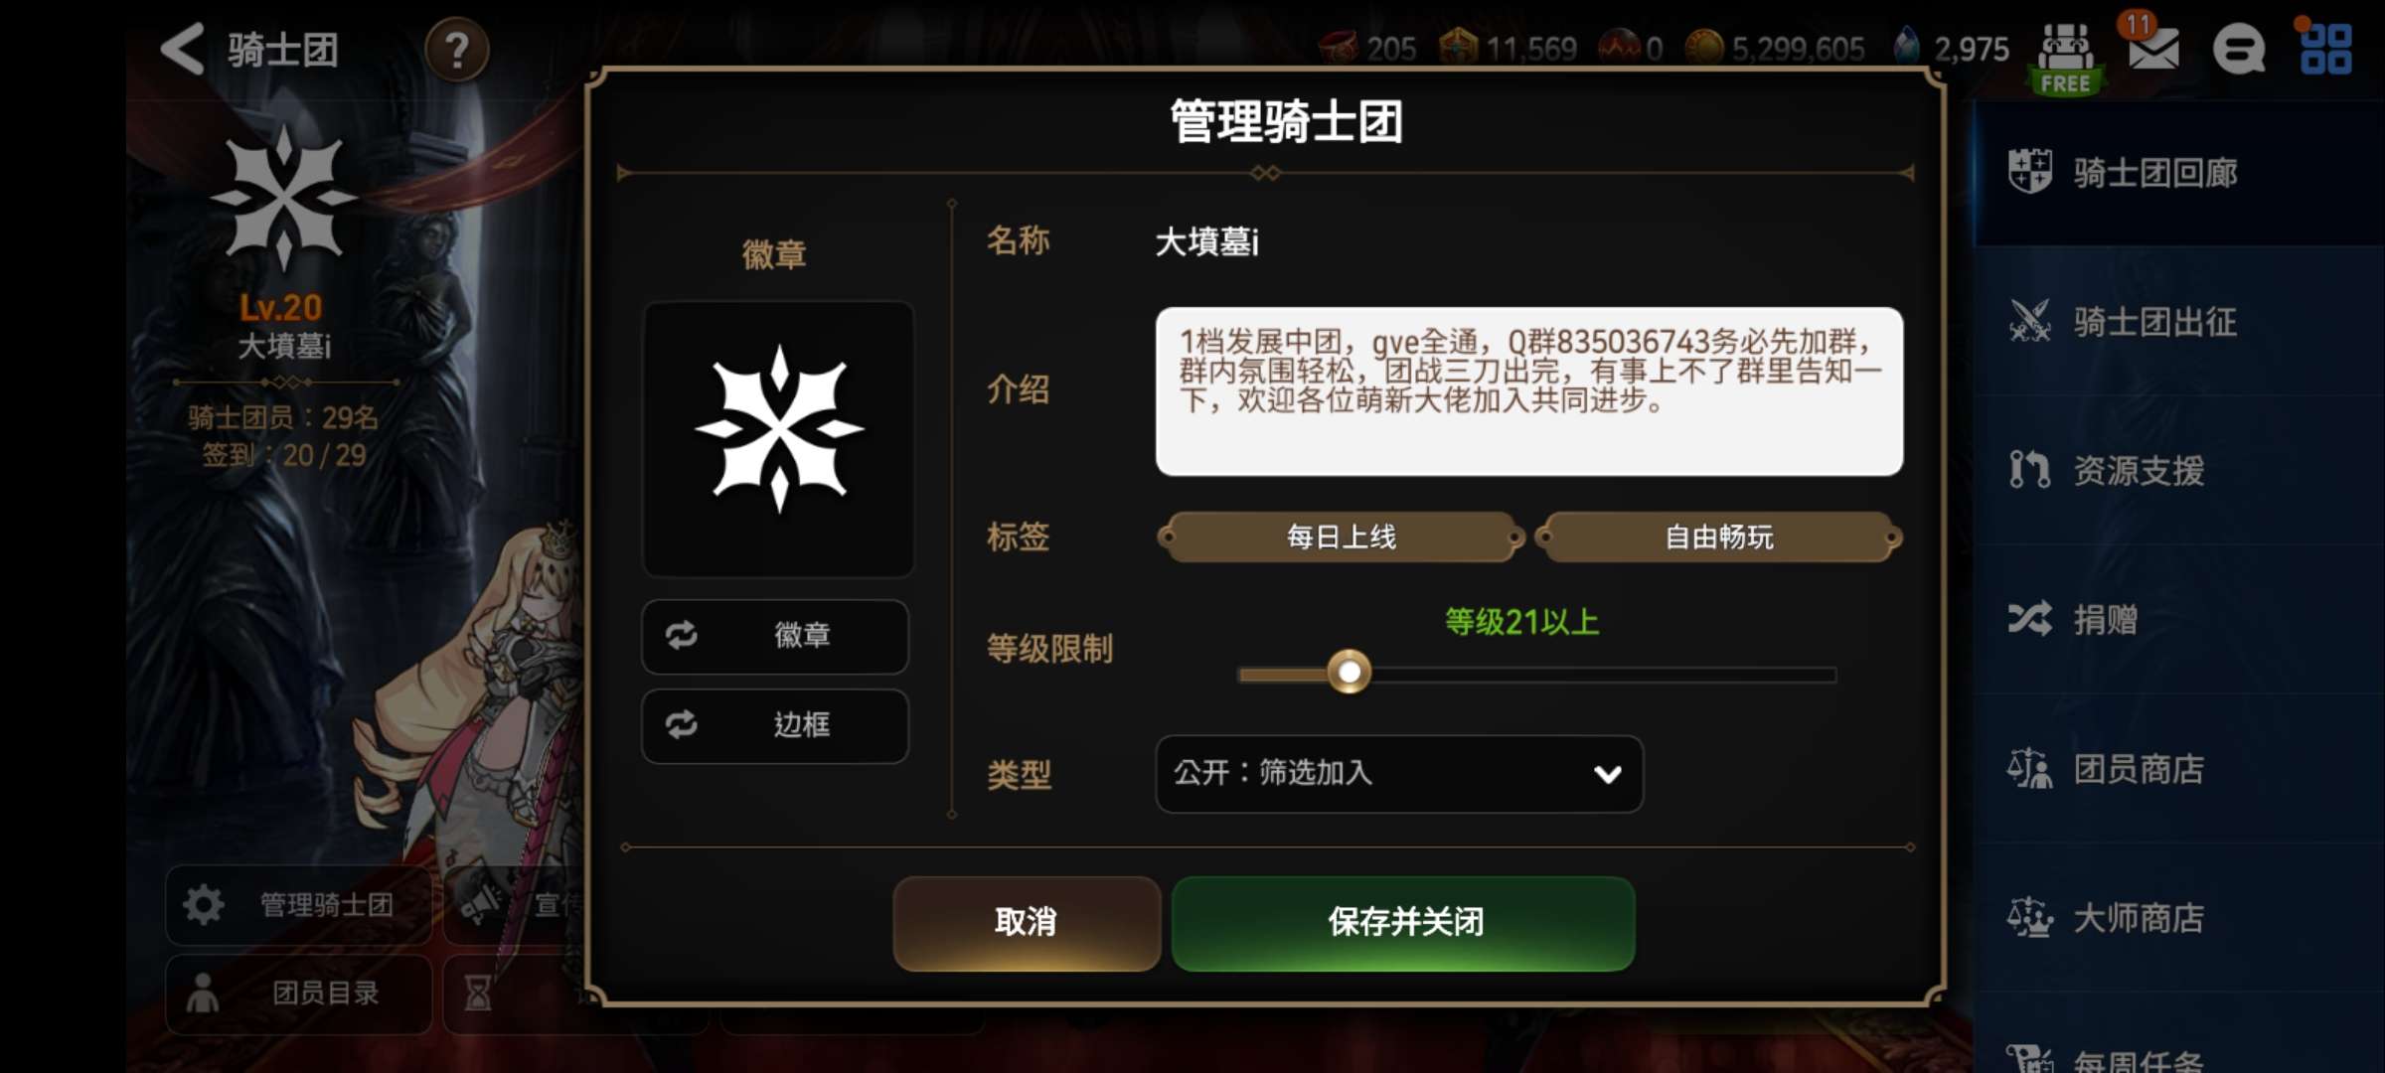Expand the 公开：筛选加入 type dropdown
Screen dimensions: 2385x1073
1399,774
